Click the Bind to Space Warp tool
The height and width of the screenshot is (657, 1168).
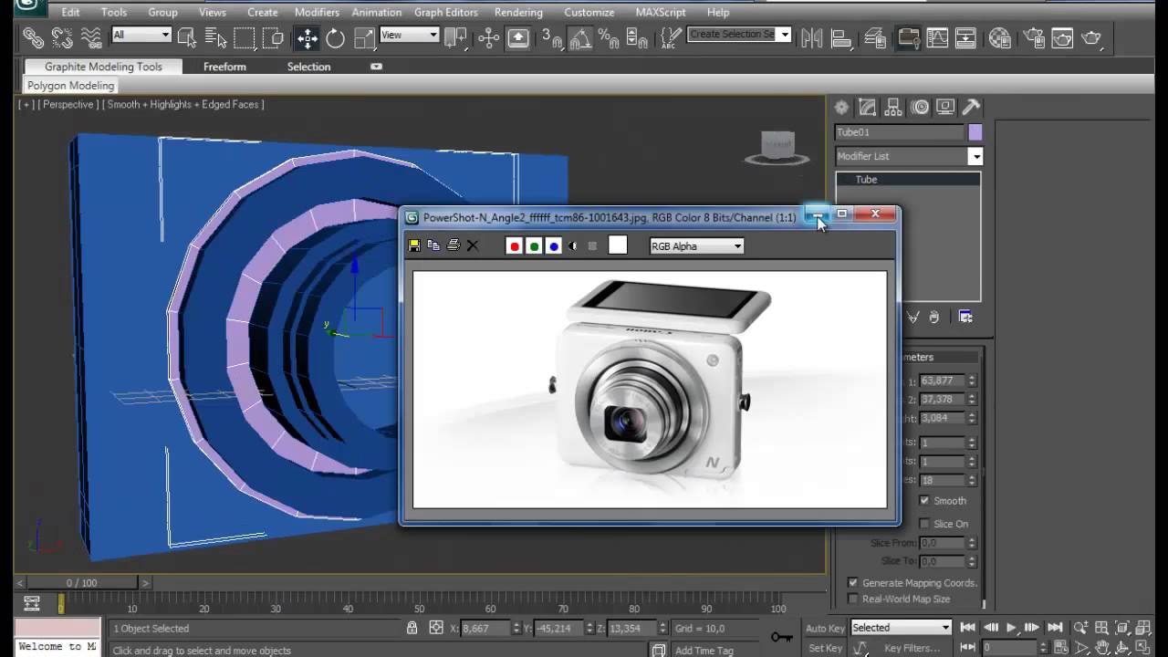(x=91, y=37)
